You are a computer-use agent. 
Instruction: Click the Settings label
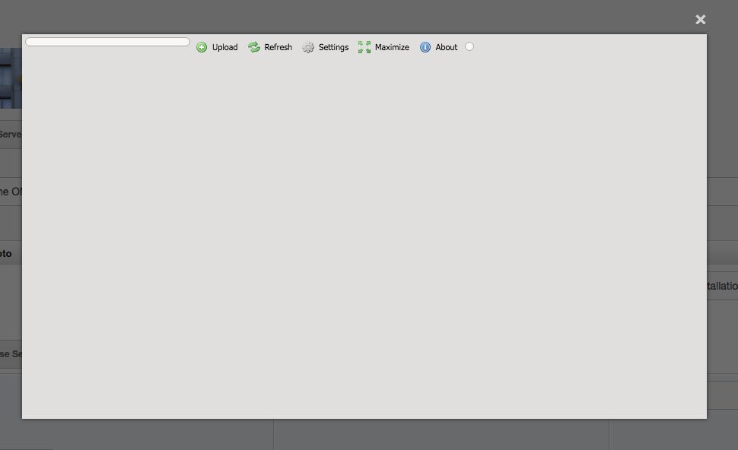(x=333, y=47)
